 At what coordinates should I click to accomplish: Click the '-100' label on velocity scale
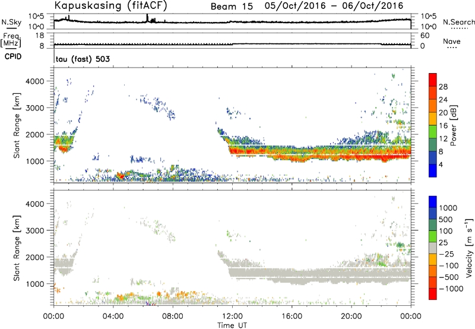point(449,265)
